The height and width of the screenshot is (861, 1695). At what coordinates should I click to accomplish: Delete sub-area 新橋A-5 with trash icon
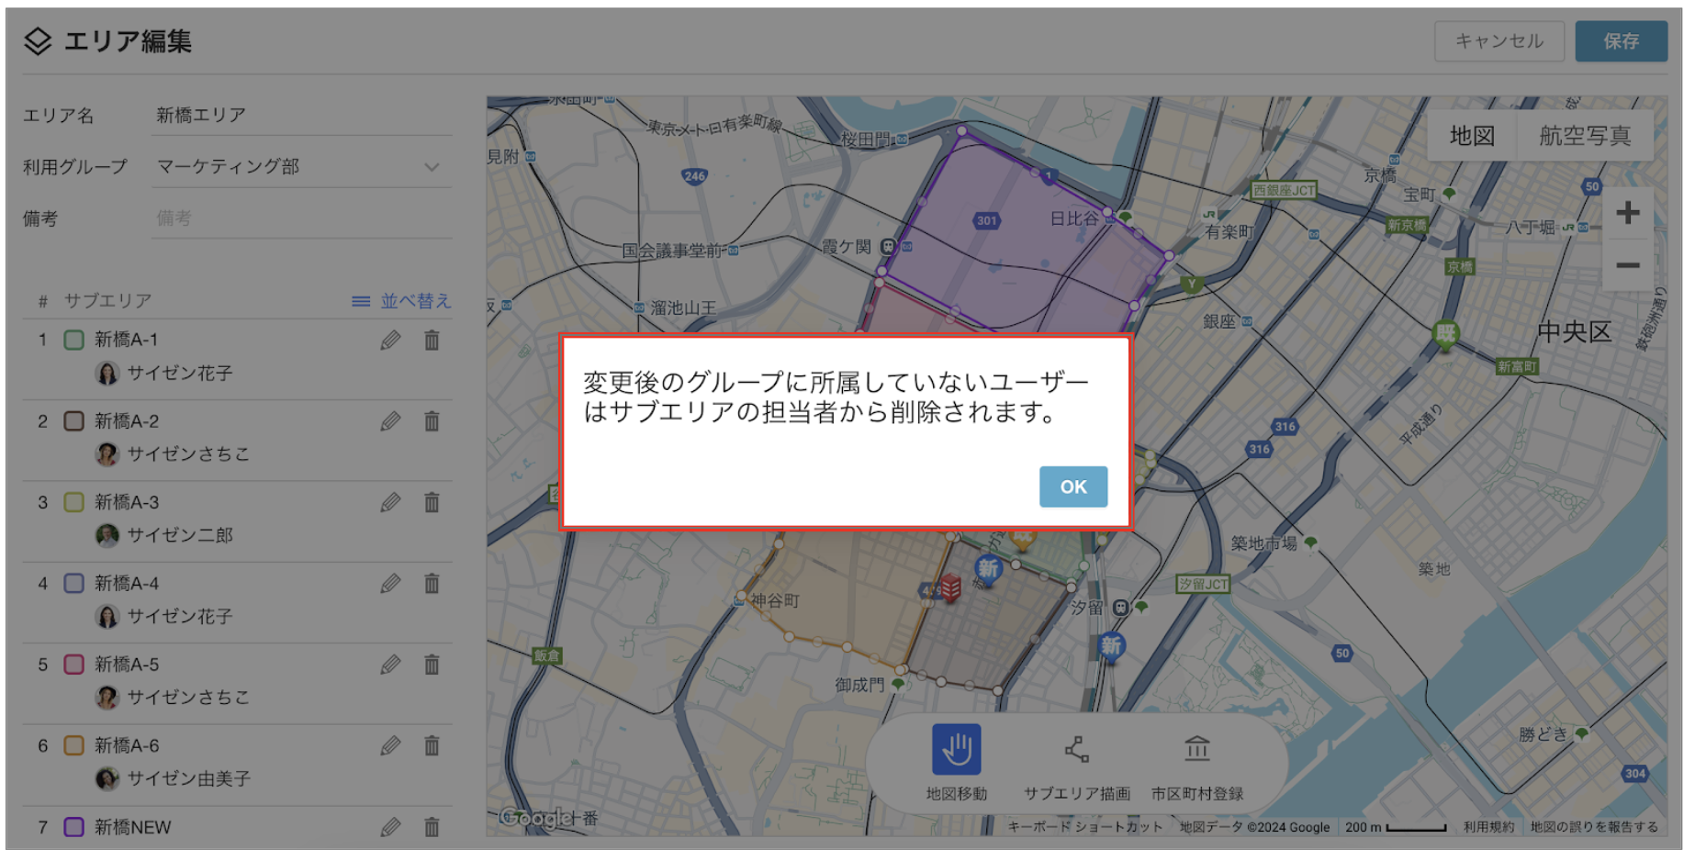click(x=432, y=665)
